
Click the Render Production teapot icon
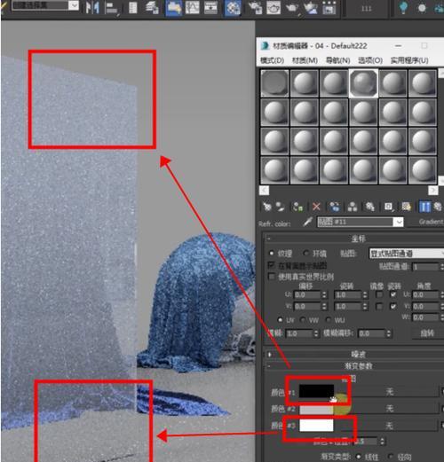point(292,8)
